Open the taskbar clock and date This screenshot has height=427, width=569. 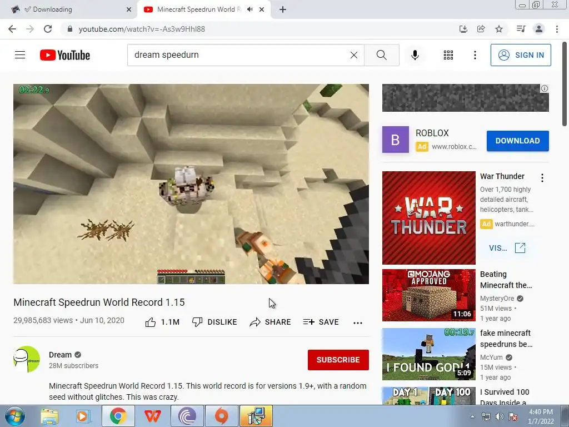[x=541, y=416]
